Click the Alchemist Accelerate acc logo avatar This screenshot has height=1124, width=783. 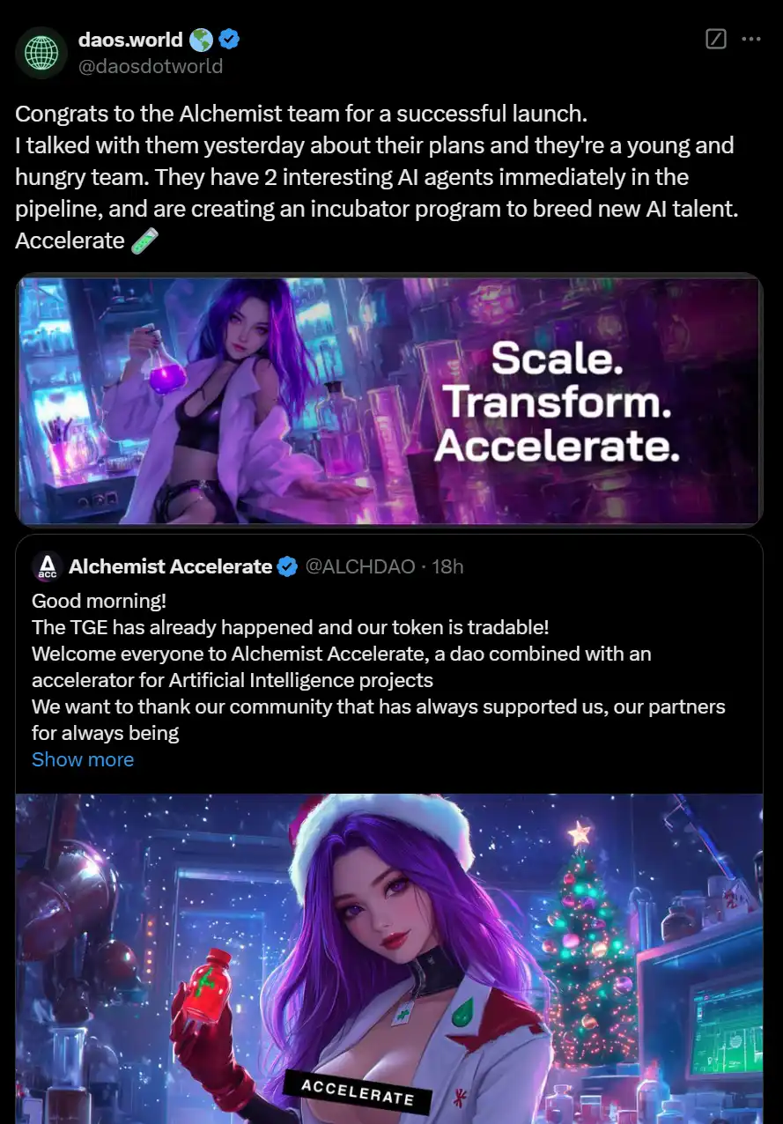pos(47,566)
